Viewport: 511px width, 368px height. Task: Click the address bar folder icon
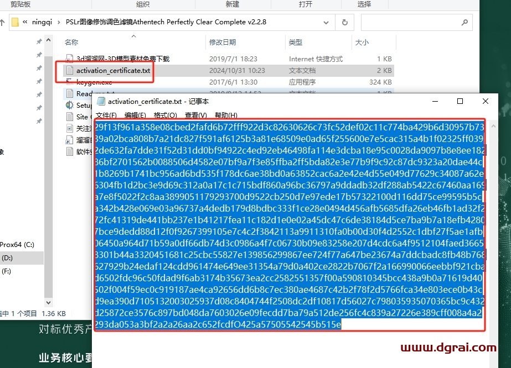click(x=15, y=22)
